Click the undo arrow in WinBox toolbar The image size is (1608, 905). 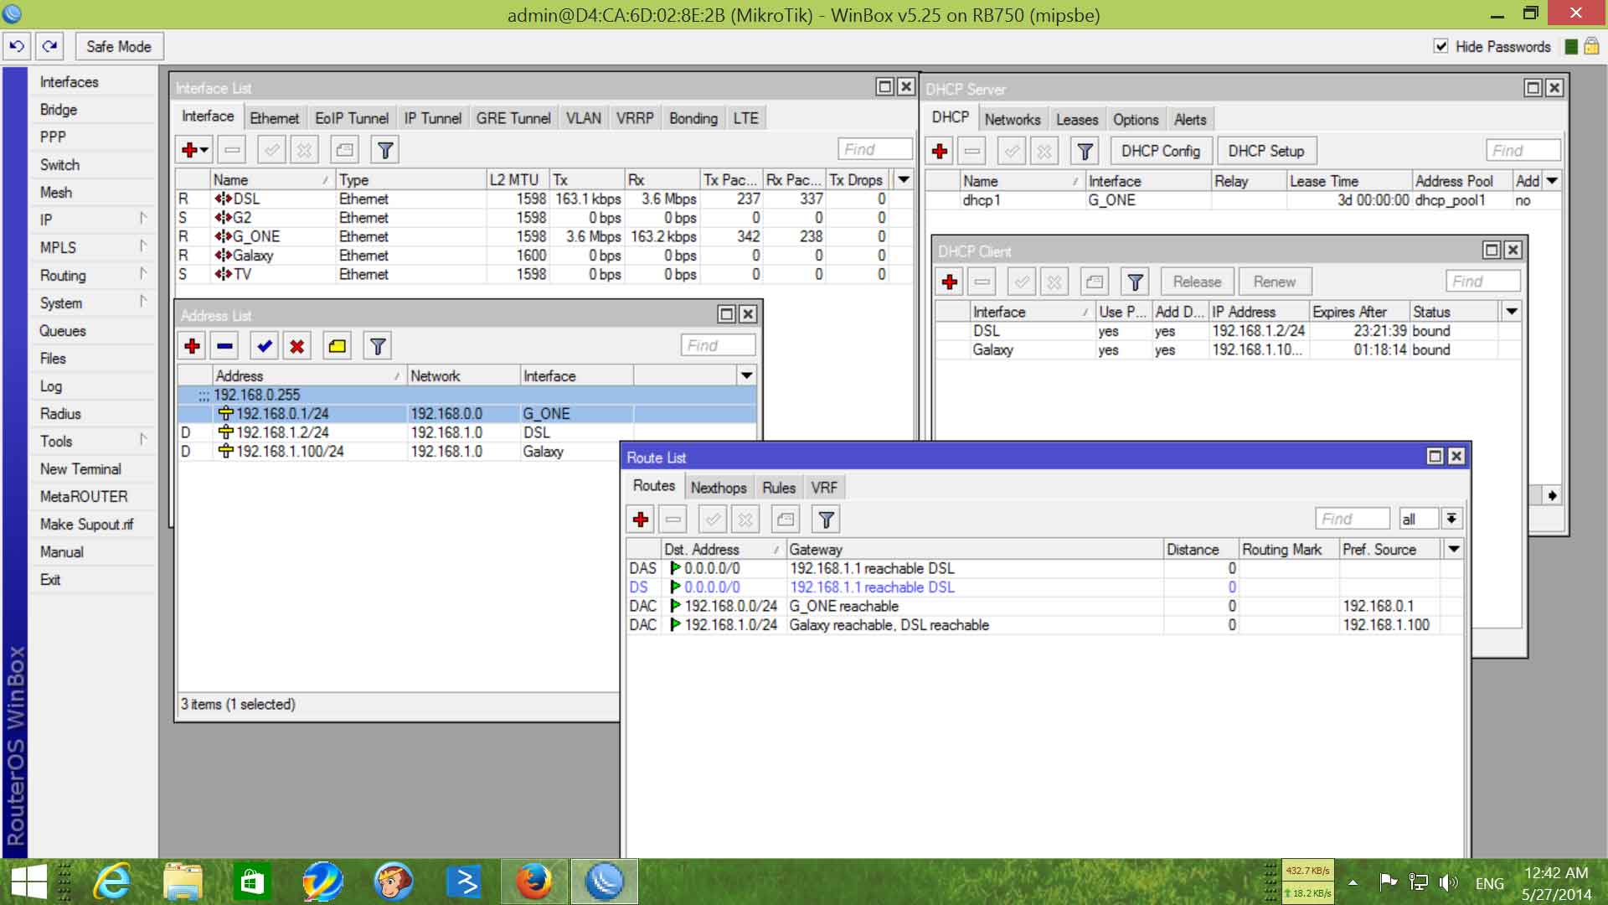tap(17, 46)
